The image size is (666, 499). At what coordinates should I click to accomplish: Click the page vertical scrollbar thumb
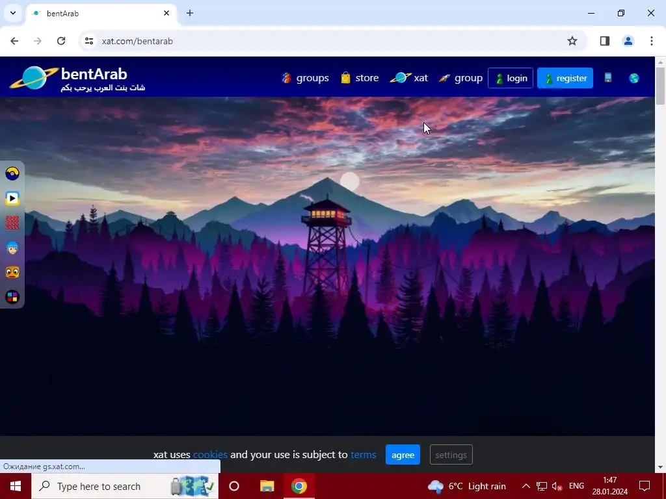click(x=660, y=86)
